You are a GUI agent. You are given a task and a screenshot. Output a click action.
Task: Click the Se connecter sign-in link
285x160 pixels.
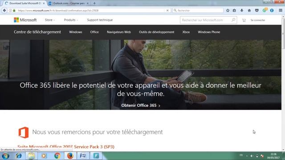pyautogui.click(x=258, y=20)
